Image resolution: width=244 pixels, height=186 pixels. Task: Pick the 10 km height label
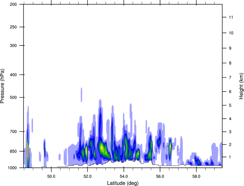pos(231,33)
